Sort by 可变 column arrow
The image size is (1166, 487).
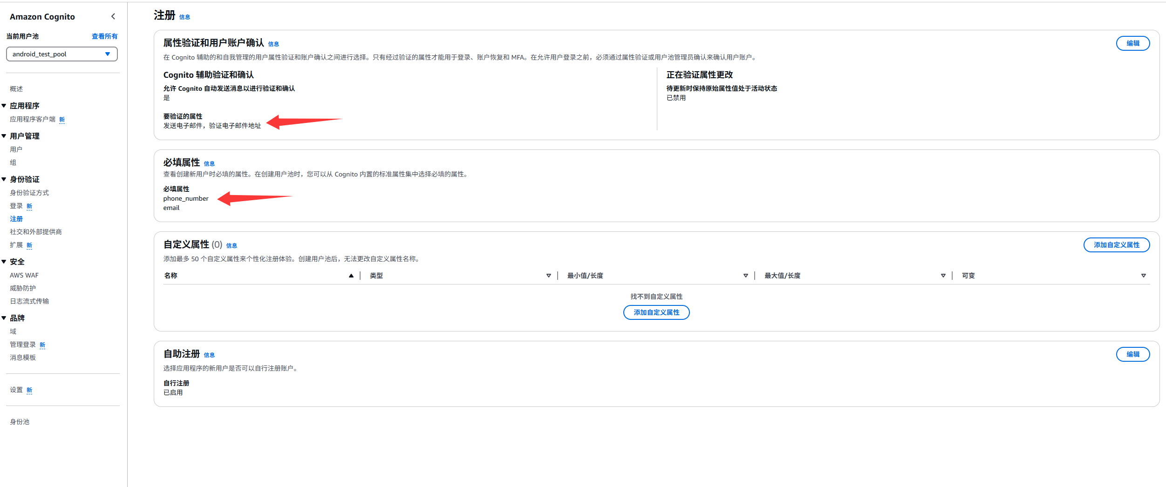(1143, 276)
